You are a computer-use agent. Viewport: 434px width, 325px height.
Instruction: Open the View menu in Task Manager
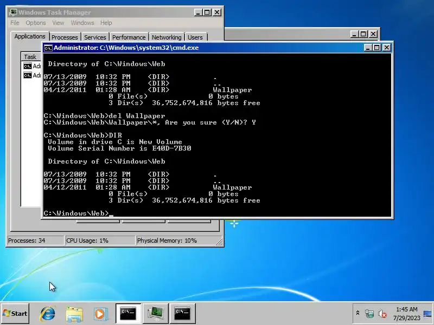[58, 23]
